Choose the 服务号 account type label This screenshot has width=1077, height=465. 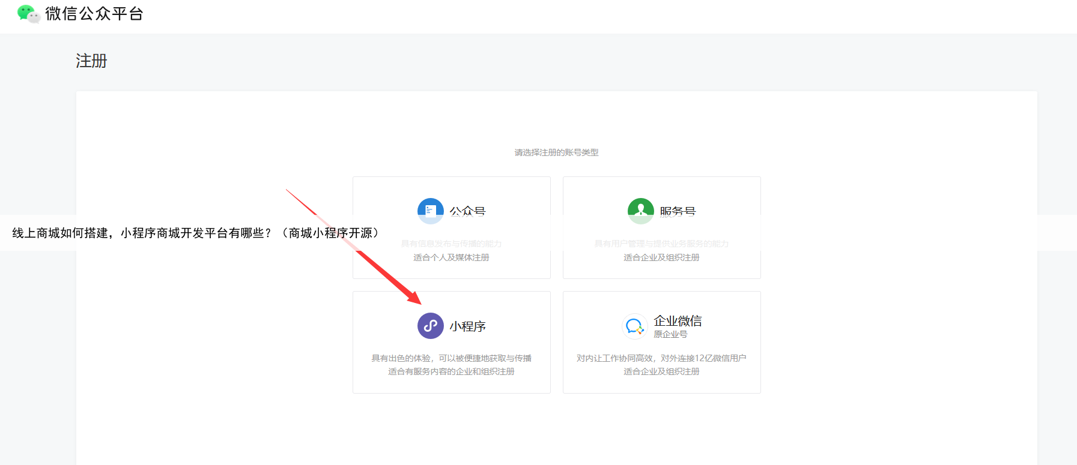[678, 210]
